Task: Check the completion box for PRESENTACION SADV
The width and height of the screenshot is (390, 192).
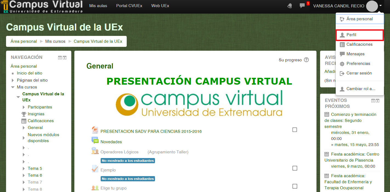Action: [x=295, y=130]
